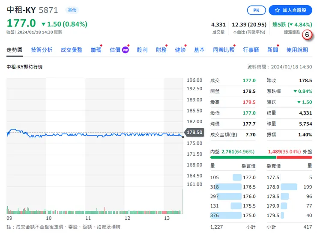Click the 其他 category tag
The width and height of the screenshot is (317, 233).
click(x=72, y=10)
